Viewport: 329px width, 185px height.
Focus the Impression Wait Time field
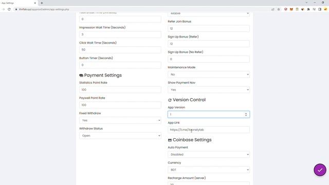(120, 34)
